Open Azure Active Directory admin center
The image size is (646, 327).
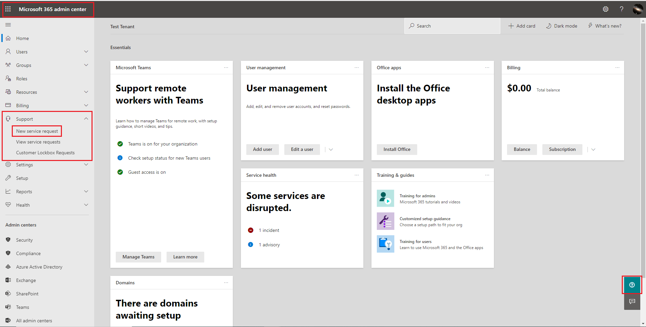(x=39, y=267)
